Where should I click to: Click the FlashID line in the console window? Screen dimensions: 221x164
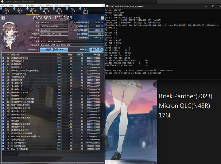pyautogui.click(x=161, y=25)
